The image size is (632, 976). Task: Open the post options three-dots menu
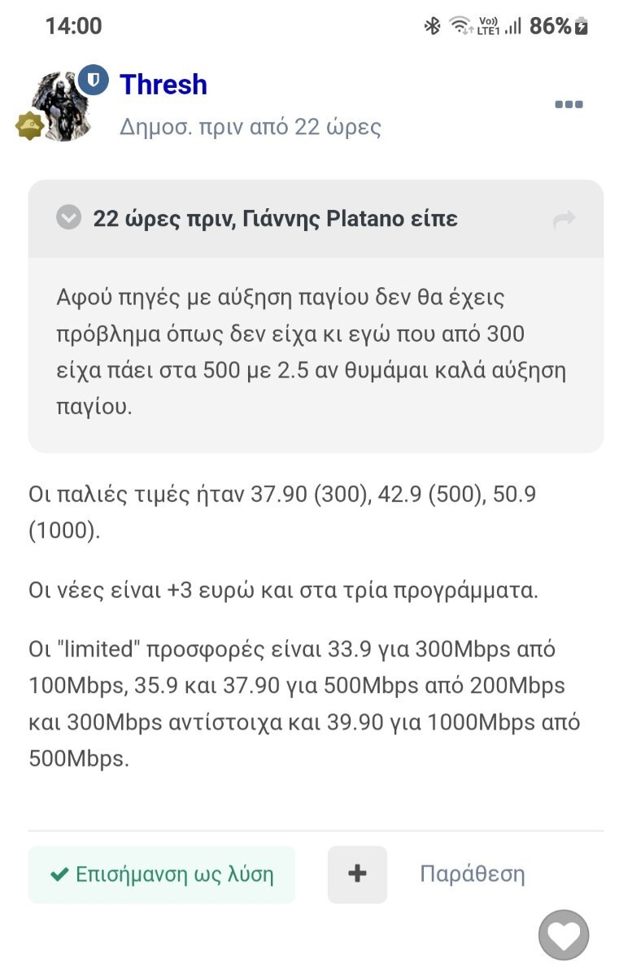coord(569,104)
